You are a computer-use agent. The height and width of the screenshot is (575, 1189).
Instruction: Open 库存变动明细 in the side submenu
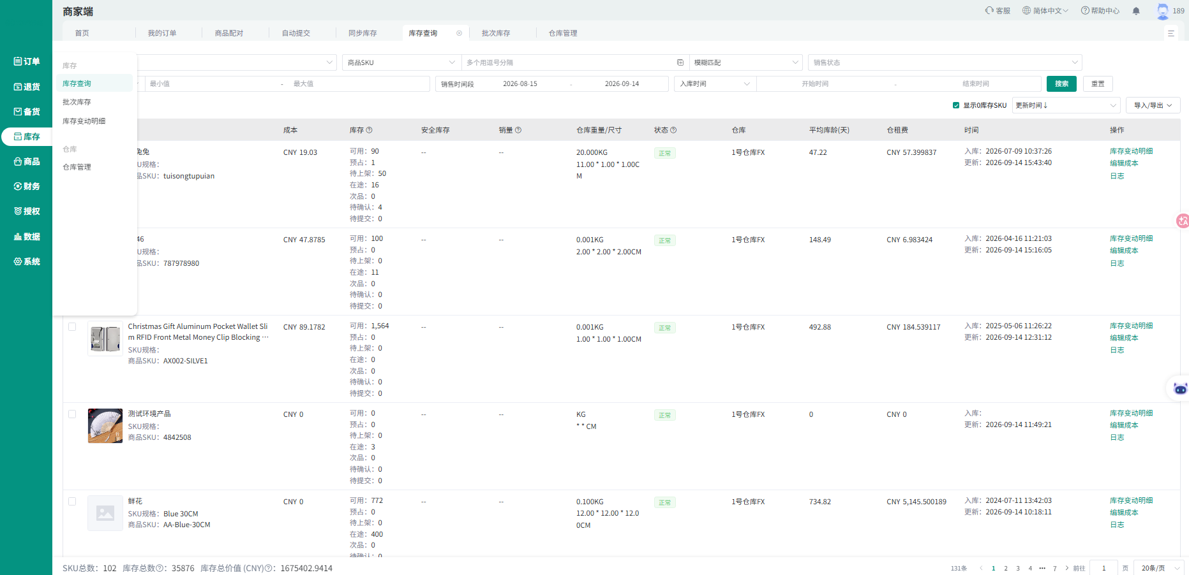click(x=84, y=121)
